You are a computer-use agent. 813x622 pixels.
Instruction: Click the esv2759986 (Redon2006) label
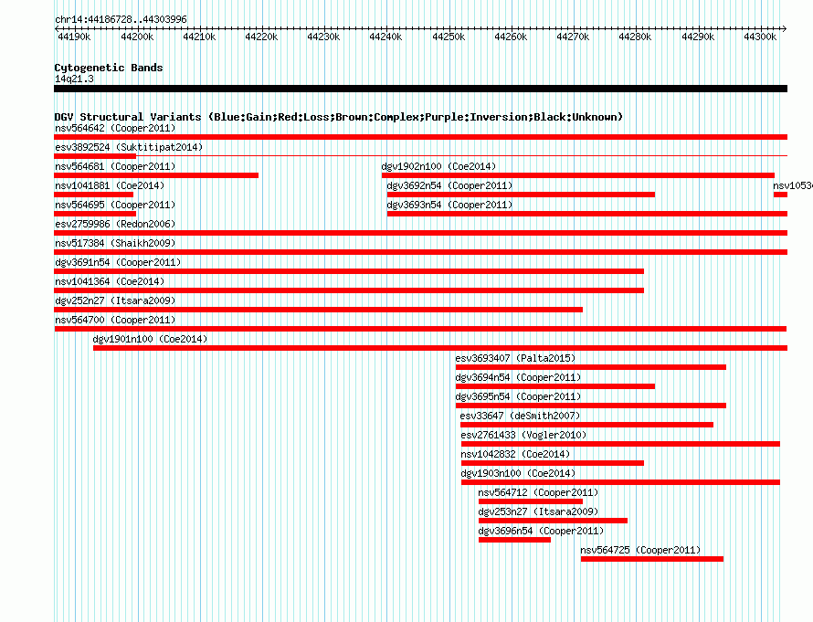pos(115,224)
